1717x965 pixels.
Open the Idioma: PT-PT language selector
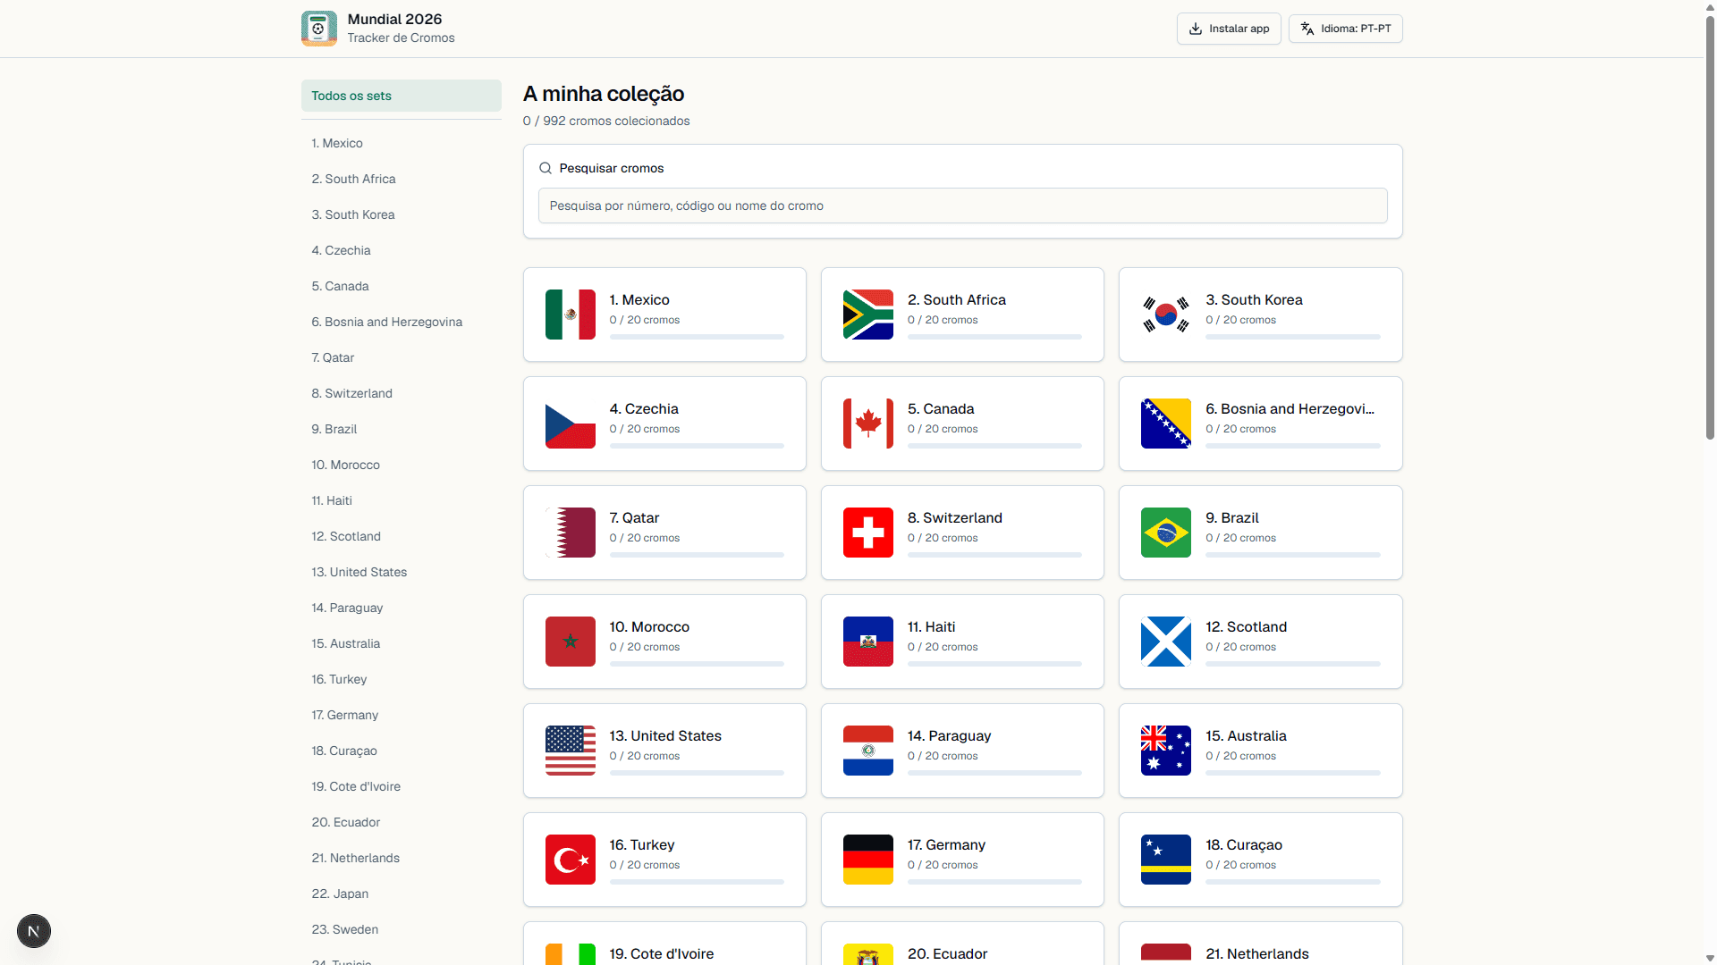pos(1345,29)
